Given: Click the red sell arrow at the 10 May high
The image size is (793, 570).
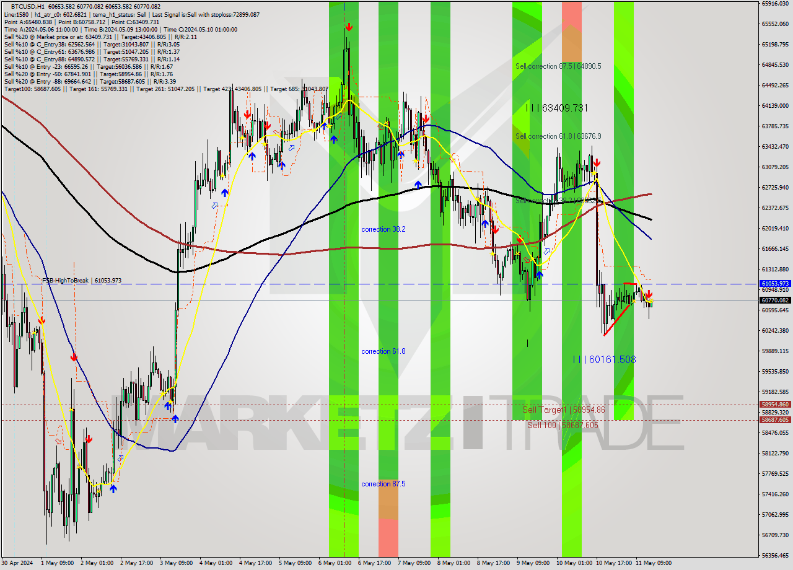Looking at the screenshot, I should click(597, 162).
